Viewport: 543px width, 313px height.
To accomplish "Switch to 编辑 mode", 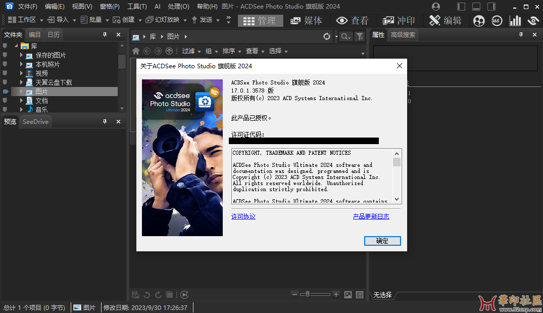I will click(446, 21).
